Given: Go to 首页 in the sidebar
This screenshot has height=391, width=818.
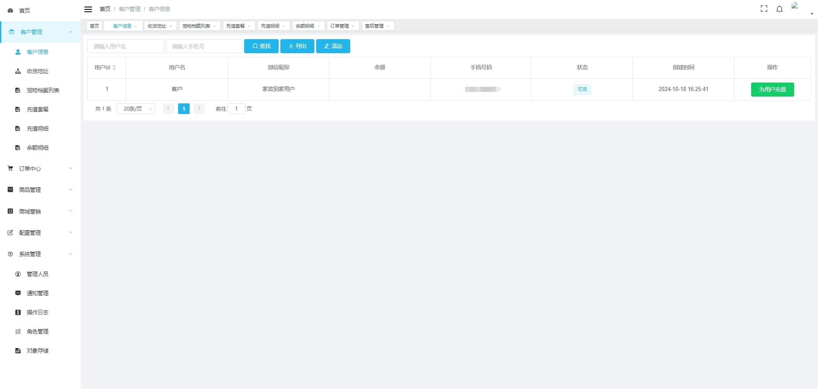Looking at the screenshot, I should coord(40,11).
